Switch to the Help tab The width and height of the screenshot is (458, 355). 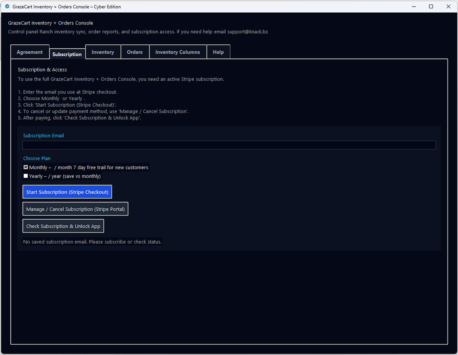point(218,52)
